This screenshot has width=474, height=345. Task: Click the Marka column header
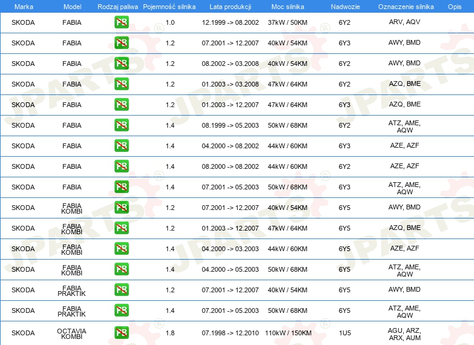pos(24,7)
